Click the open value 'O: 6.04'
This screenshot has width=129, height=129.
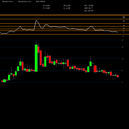(46, 6)
